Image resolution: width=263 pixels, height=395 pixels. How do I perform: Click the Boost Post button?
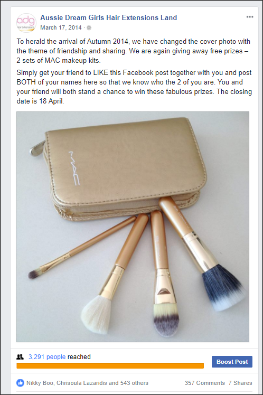[x=232, y=362]
